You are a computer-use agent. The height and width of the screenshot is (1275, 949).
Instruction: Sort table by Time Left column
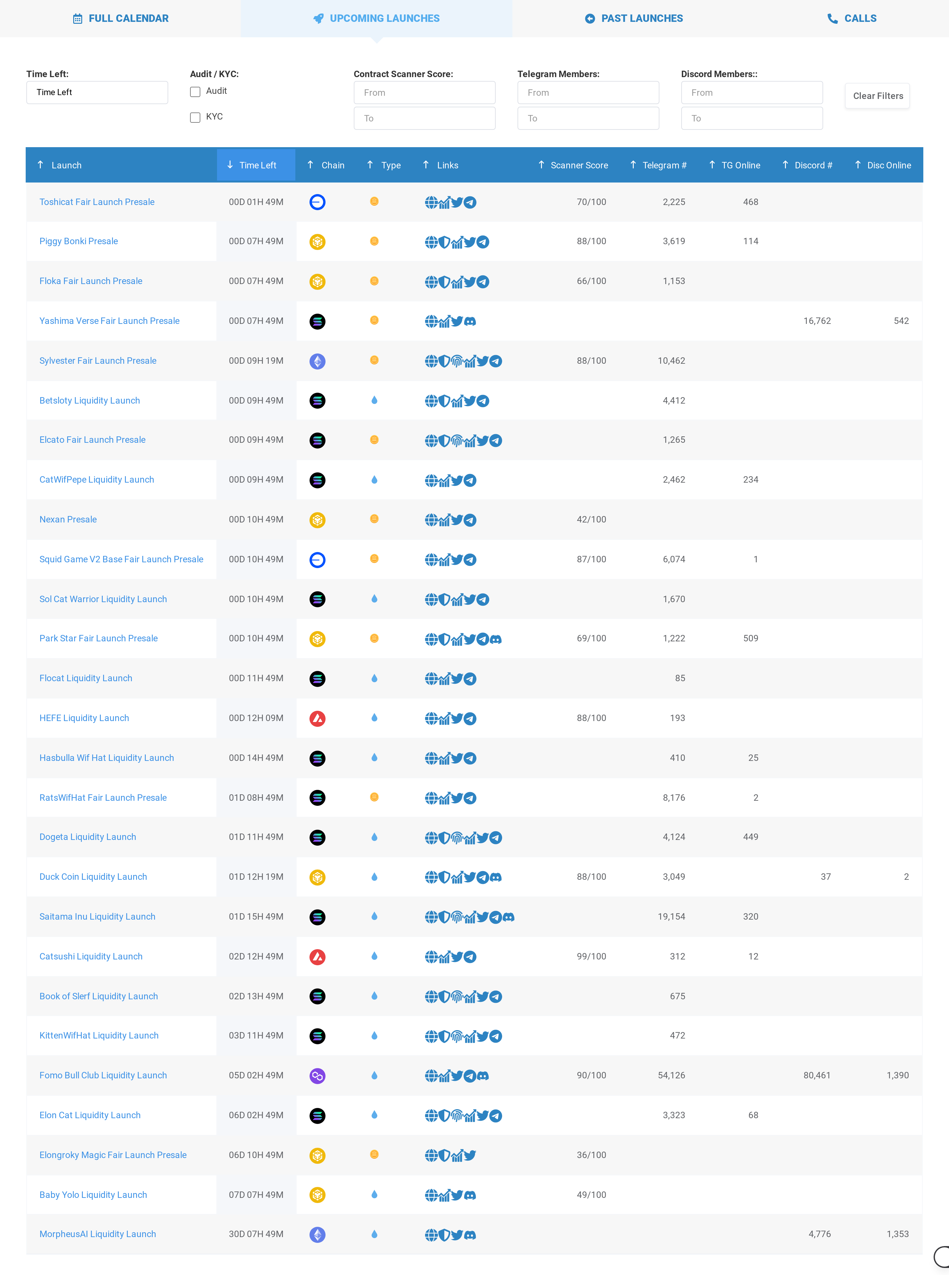click(256, 165)
